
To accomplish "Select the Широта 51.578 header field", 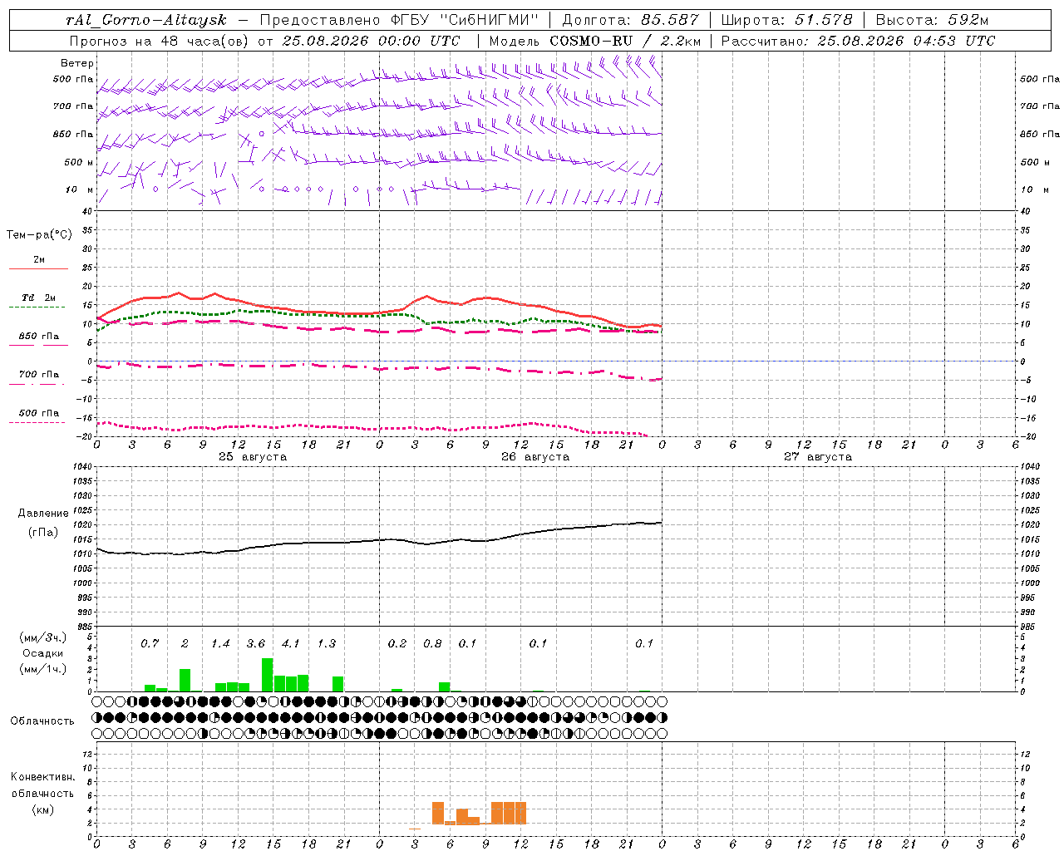I will [786, 20].
